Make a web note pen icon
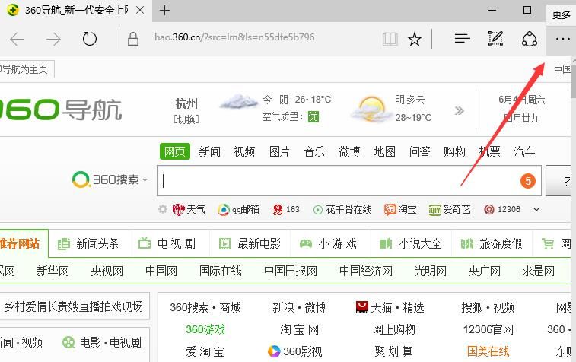This screenshot has height=362, width=576. [495, 38]
